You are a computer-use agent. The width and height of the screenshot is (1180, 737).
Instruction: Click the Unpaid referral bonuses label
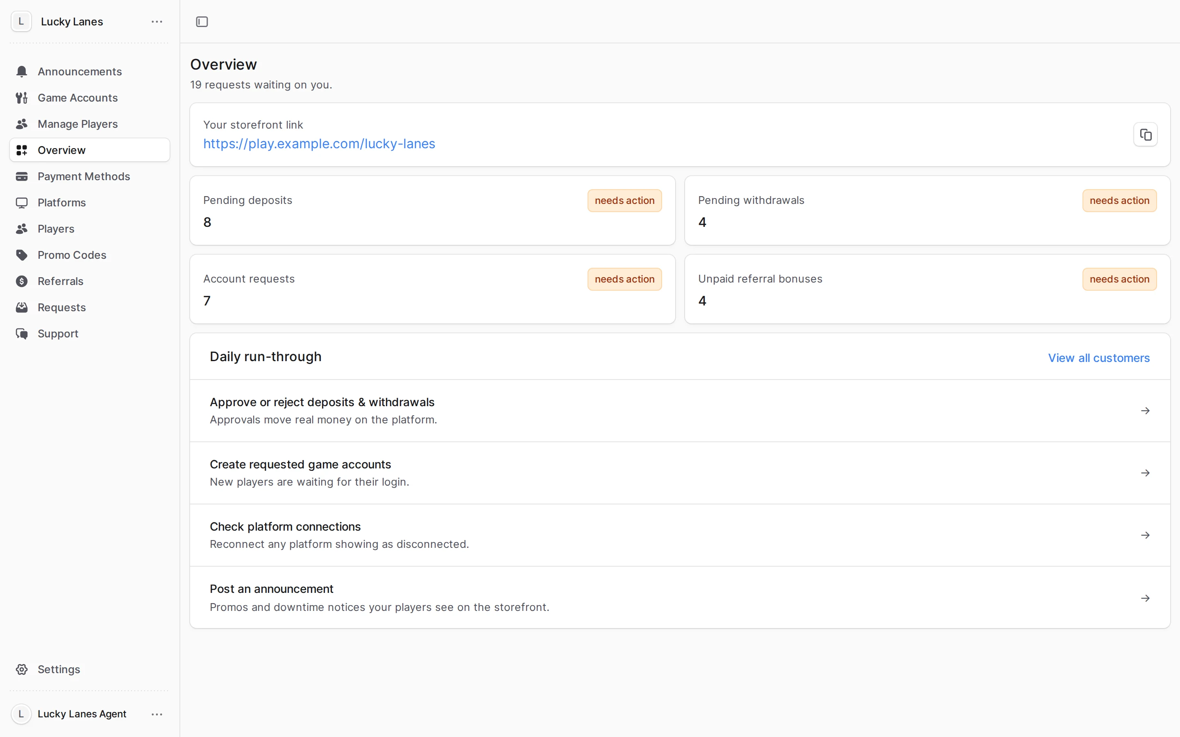(x=760, y=279)
